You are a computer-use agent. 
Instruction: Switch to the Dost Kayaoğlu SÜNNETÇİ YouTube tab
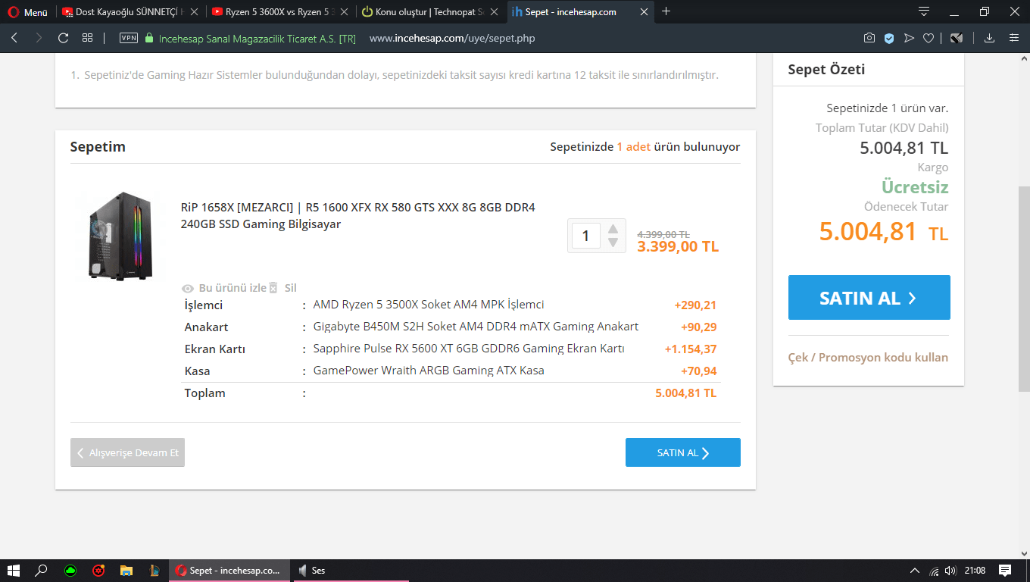click(x=130, y=12)
